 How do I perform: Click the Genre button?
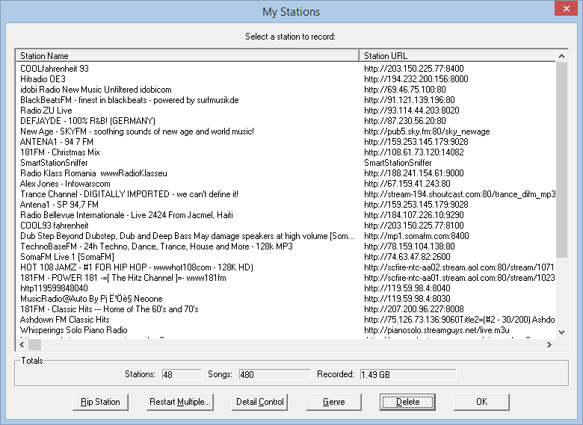(x=333, y=402)
